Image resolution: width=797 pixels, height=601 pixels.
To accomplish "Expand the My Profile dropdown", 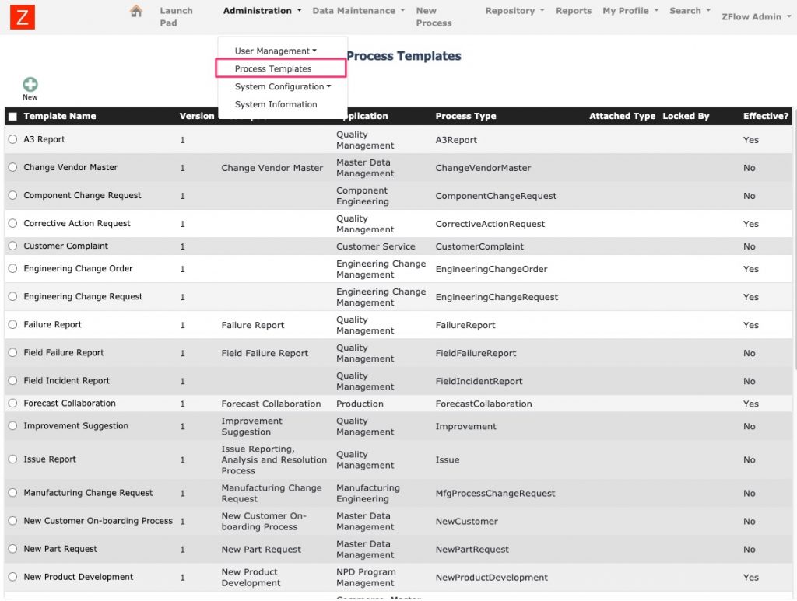I will (x=630, y=11).
